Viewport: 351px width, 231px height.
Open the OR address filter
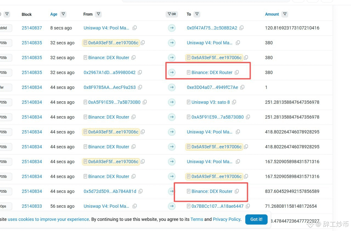pos(172,14)
